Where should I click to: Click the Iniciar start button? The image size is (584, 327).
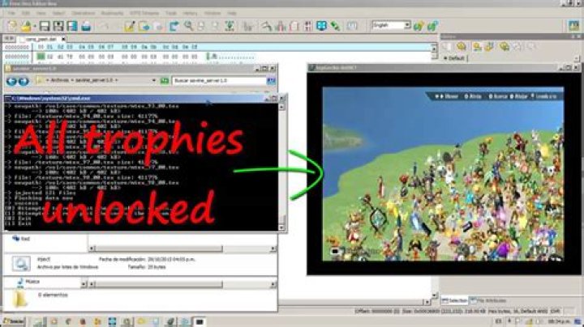tap(14, 321)
